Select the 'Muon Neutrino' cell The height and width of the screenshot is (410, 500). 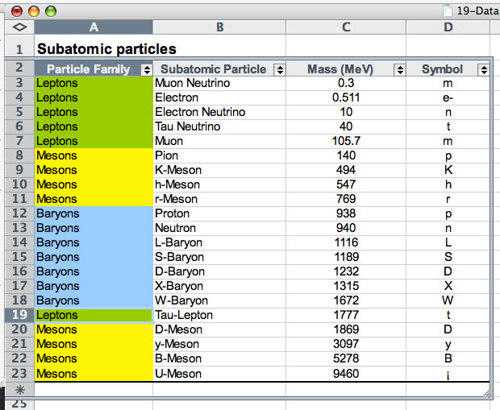(219, 83)
